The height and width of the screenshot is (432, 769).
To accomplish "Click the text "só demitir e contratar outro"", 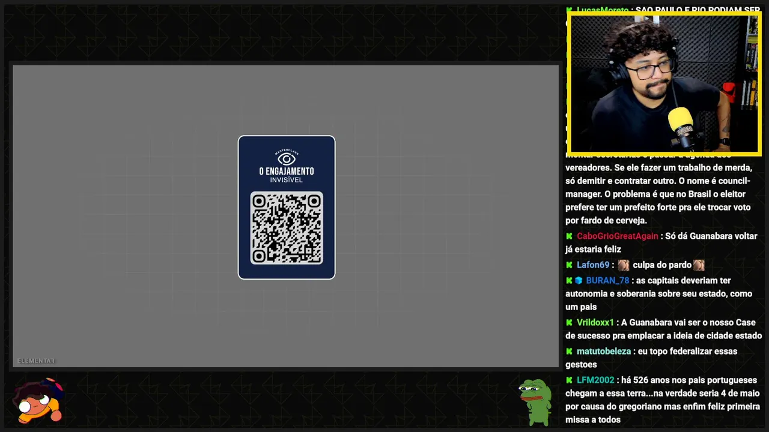I will coord(620,181).
